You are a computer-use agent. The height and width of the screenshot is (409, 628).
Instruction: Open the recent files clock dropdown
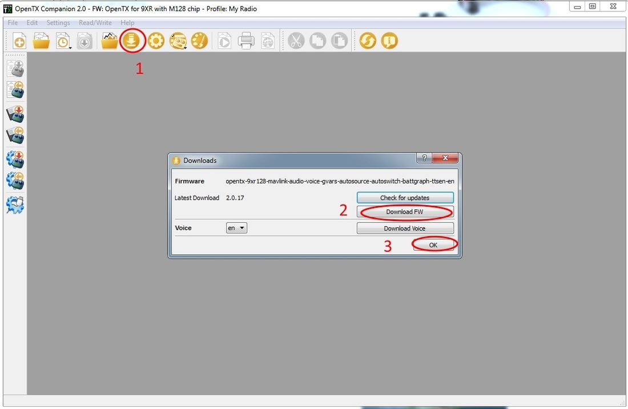click(63, 41)
